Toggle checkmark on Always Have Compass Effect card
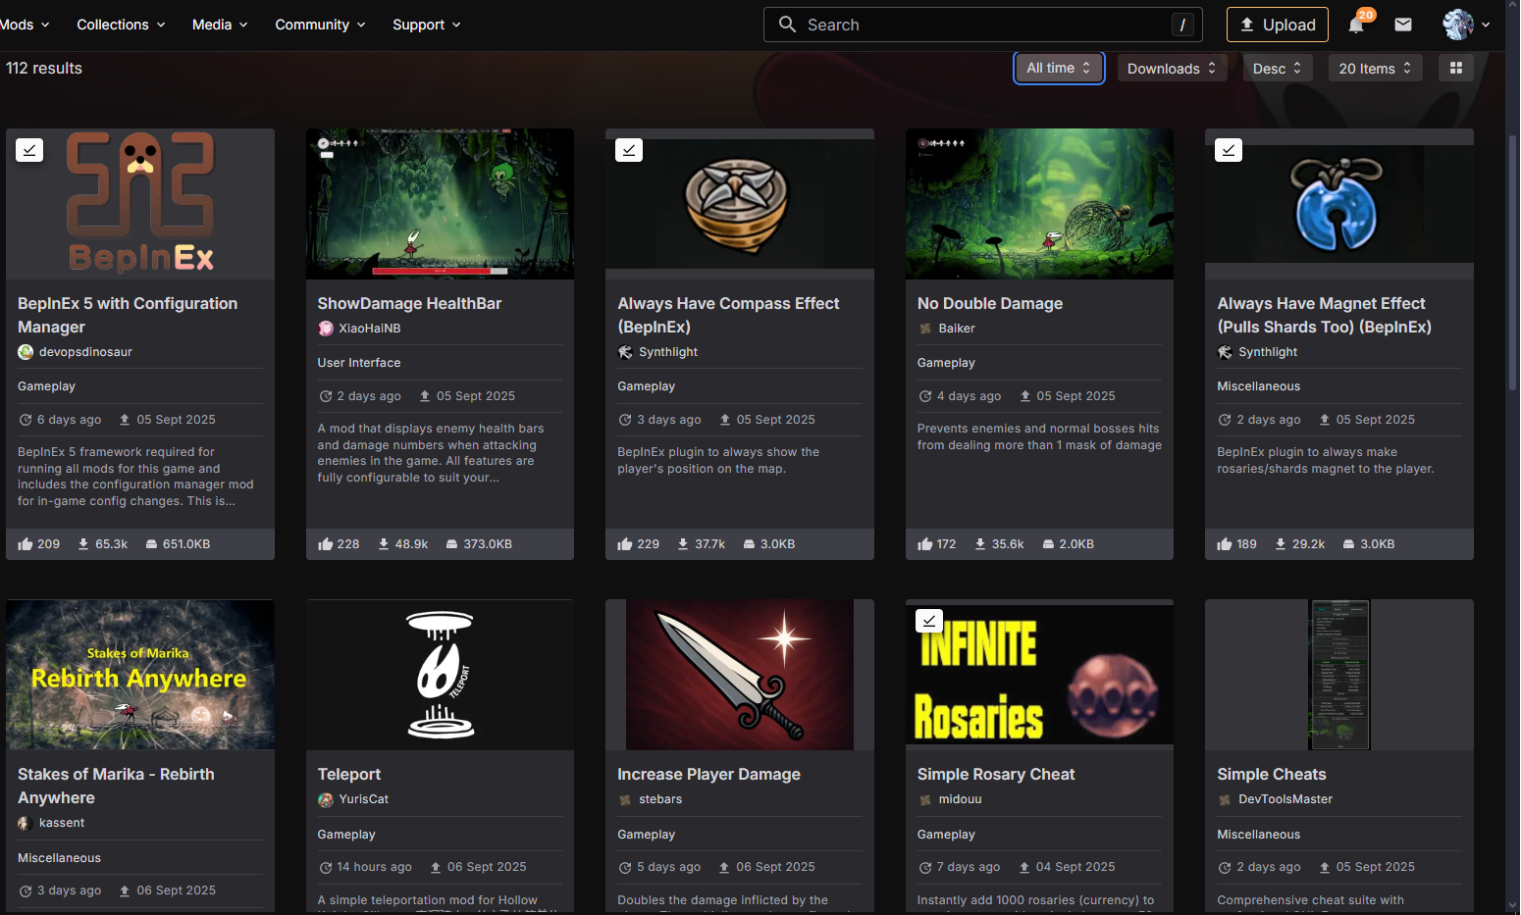This screenshot has width=1521, height=915. [x=629, y=150]
